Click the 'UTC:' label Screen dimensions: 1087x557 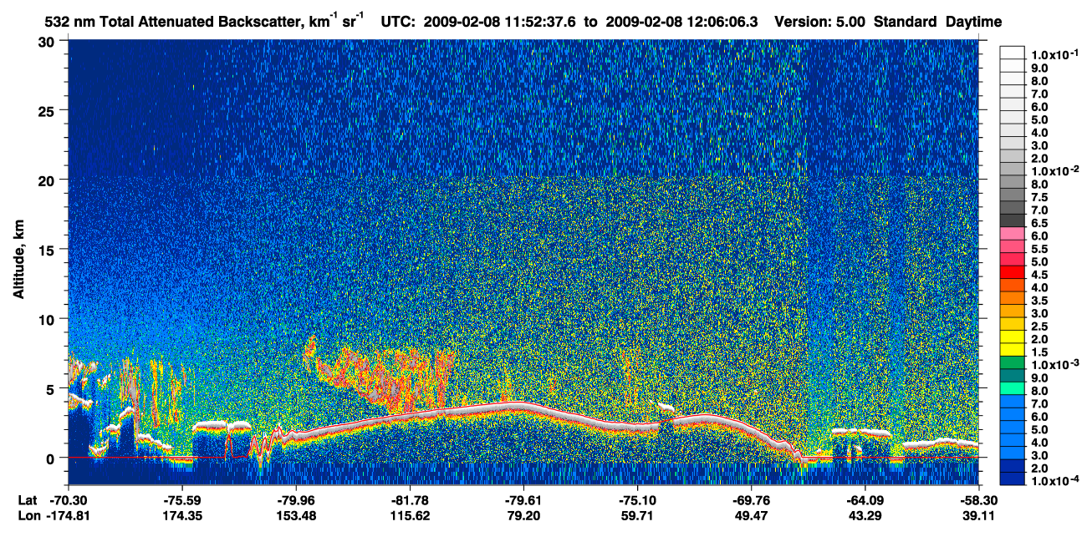(399, 22)
